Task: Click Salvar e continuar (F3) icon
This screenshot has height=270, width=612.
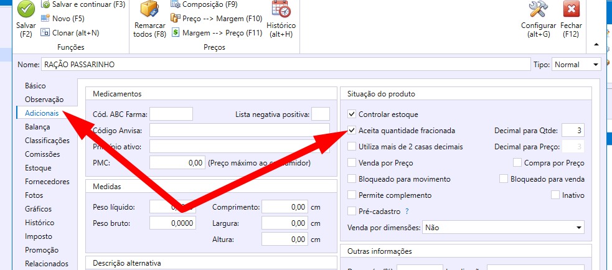Action: [x=46, y=4]
